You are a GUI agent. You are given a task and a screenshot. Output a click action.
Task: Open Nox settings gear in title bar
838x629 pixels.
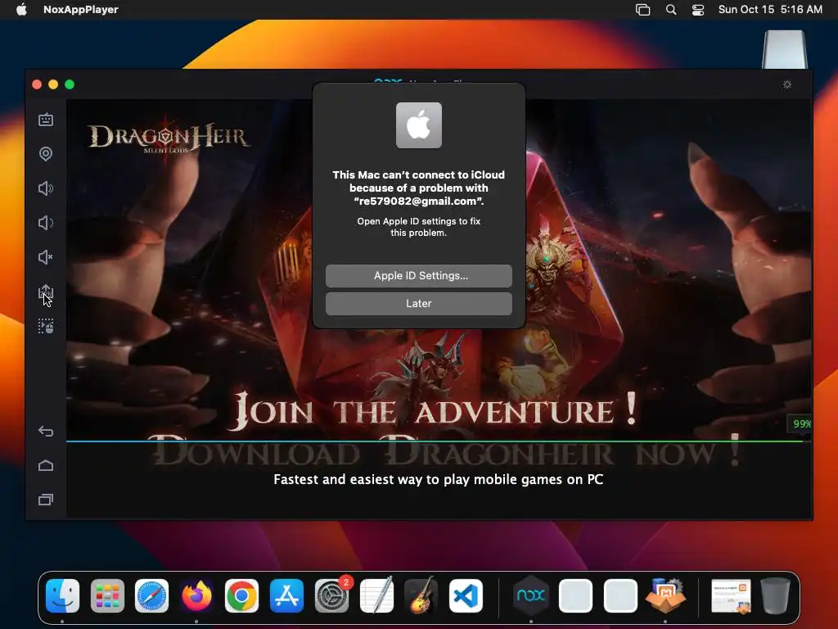pos(787,84)
